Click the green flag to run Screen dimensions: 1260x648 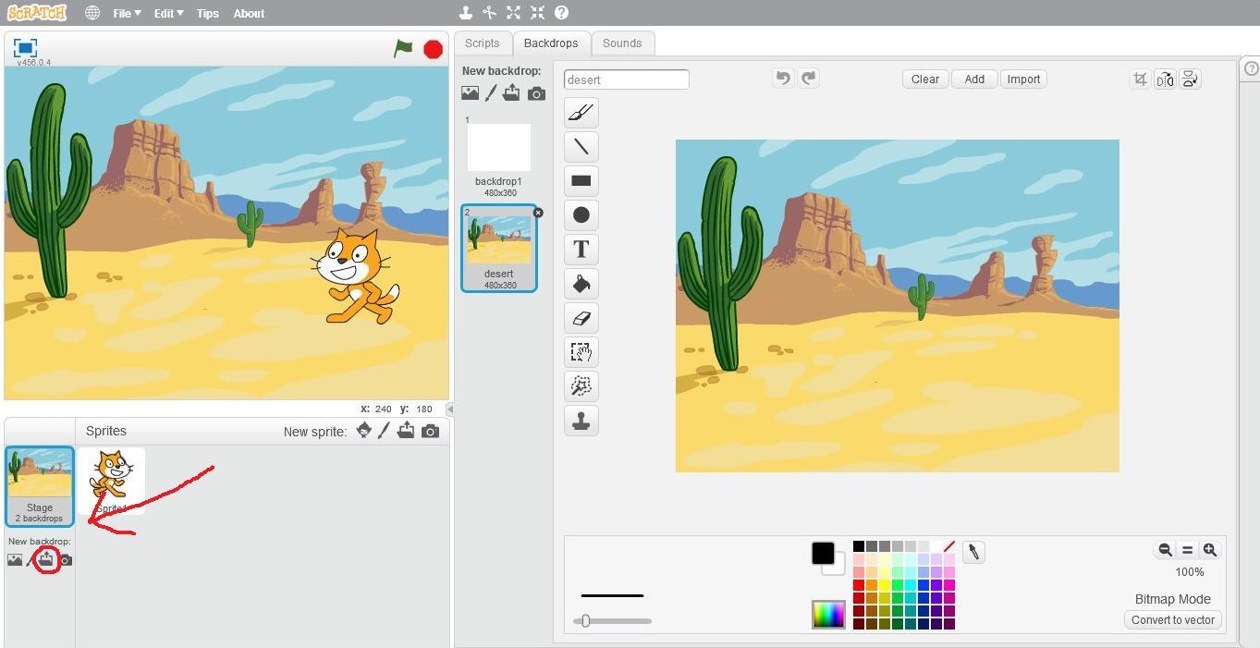tap(403, 48)
